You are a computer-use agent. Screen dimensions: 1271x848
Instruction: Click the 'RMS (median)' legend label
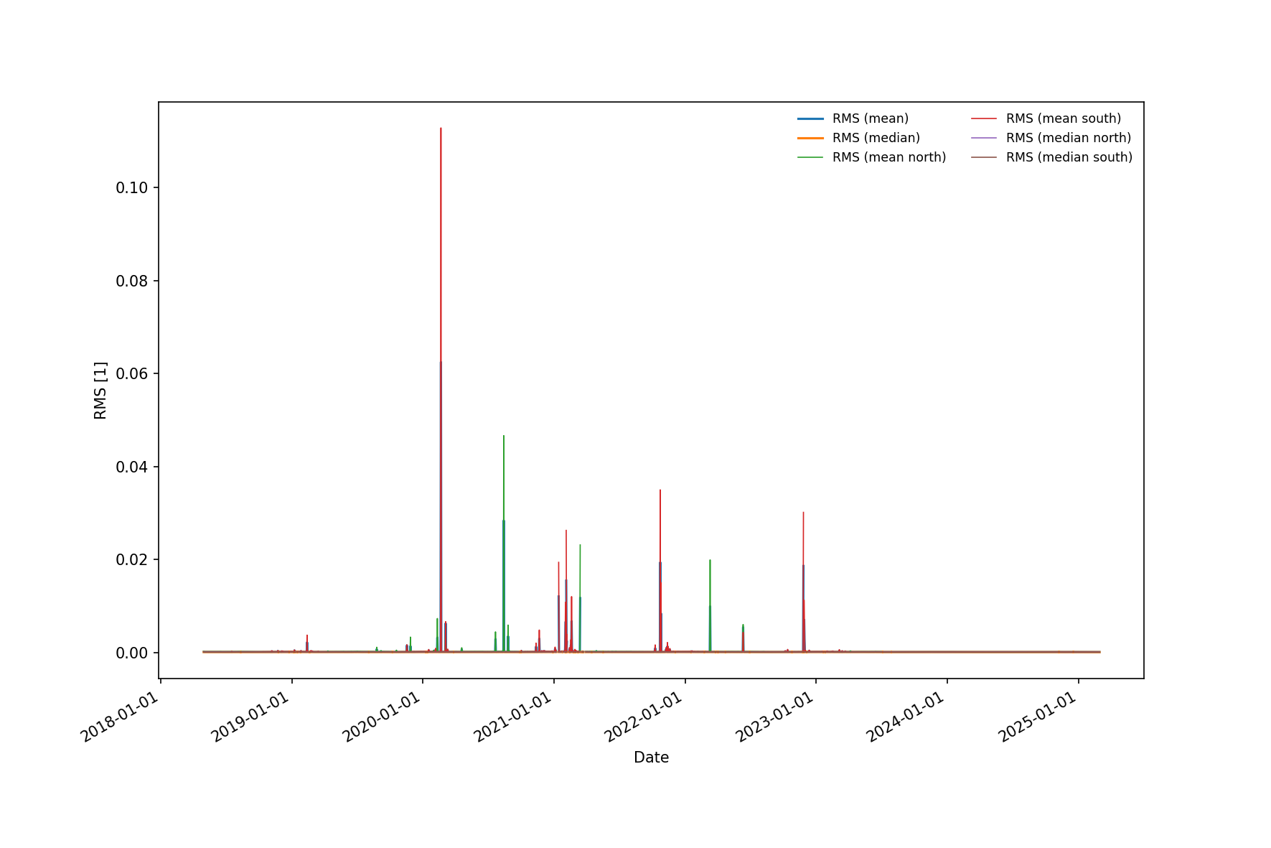[x=876, y=138]
